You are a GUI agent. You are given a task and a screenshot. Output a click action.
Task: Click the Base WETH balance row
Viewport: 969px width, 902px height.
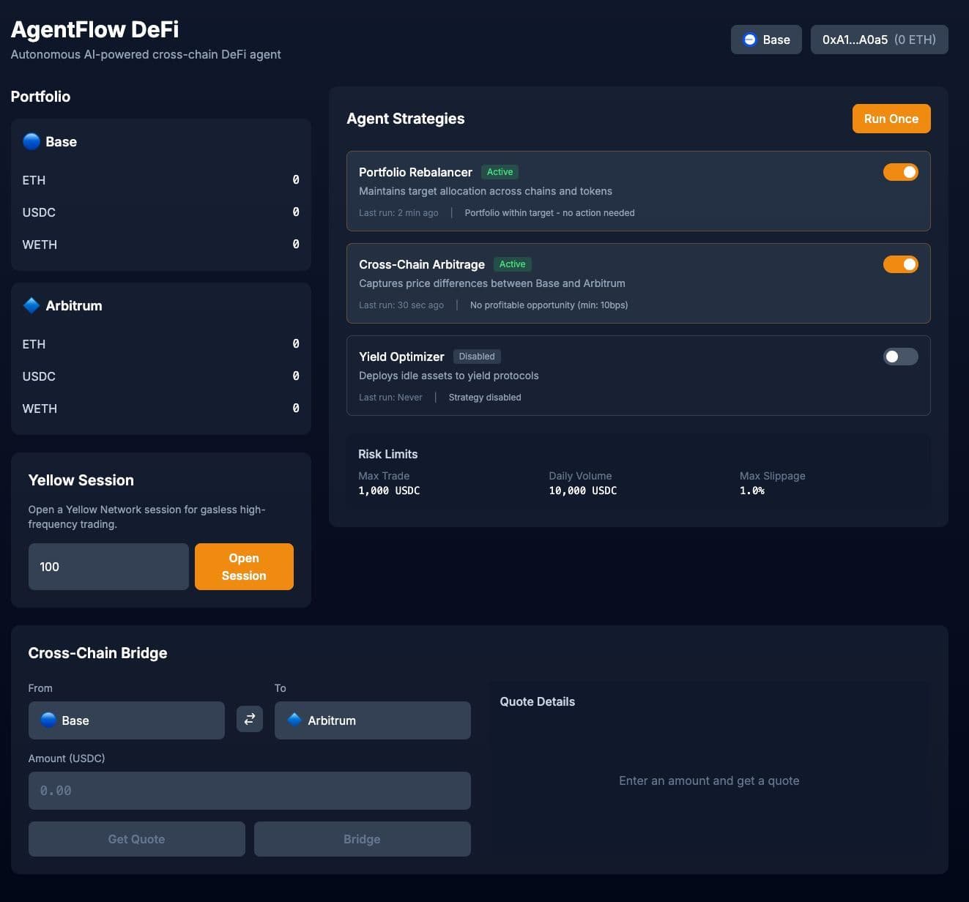point(161,245)
